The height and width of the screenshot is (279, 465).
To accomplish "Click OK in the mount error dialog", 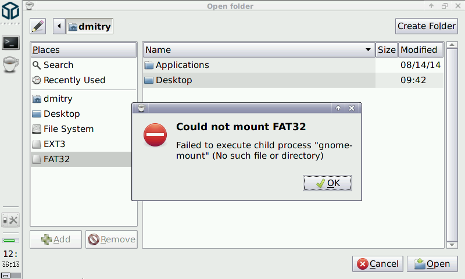I will tap(327, 183).
